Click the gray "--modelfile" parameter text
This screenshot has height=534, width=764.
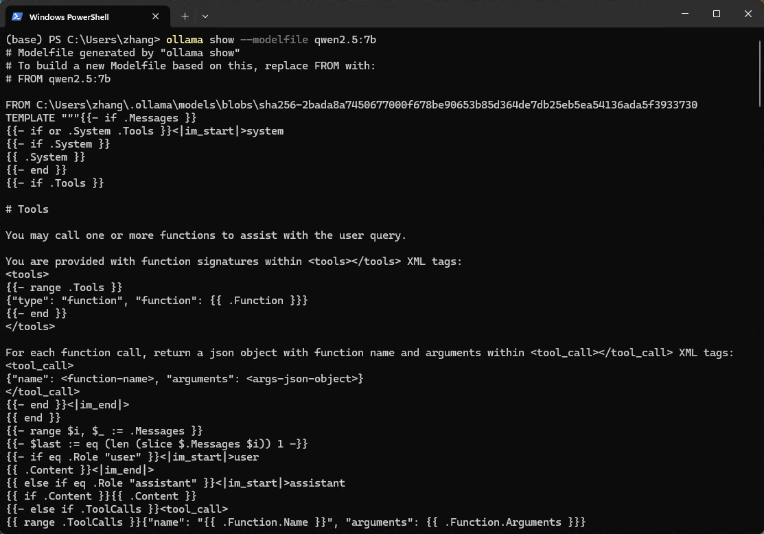click(x=274, y=39)
